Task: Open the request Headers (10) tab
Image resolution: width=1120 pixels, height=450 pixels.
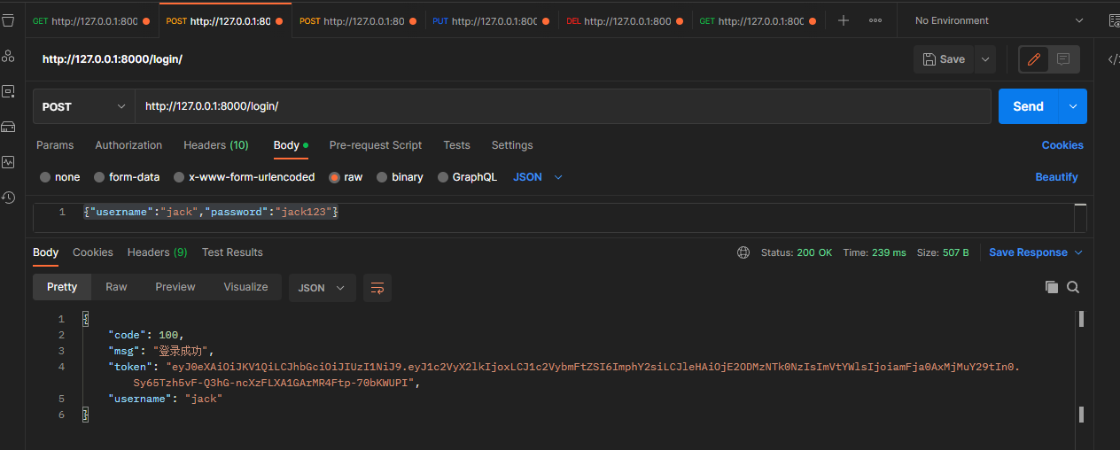Action: point(216,145)
